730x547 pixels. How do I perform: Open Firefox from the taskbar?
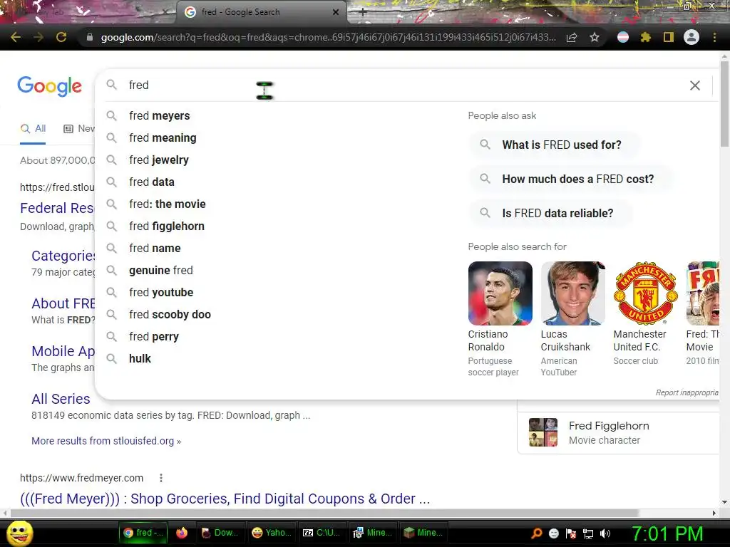(182, 533)
